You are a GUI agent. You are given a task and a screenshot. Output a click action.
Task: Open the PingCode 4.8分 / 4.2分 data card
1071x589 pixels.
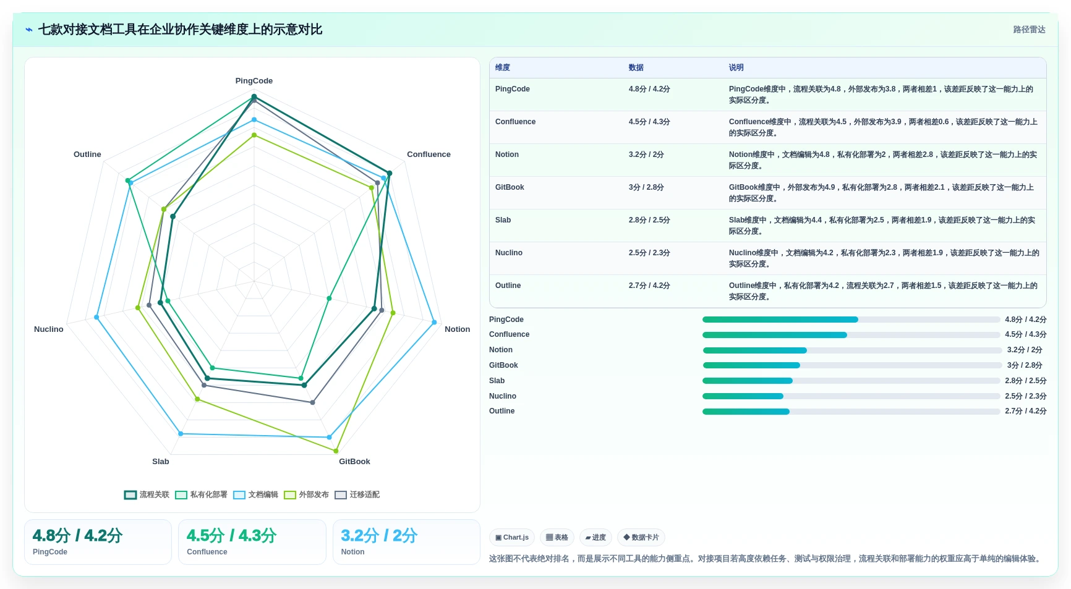[x=98, y=542]
